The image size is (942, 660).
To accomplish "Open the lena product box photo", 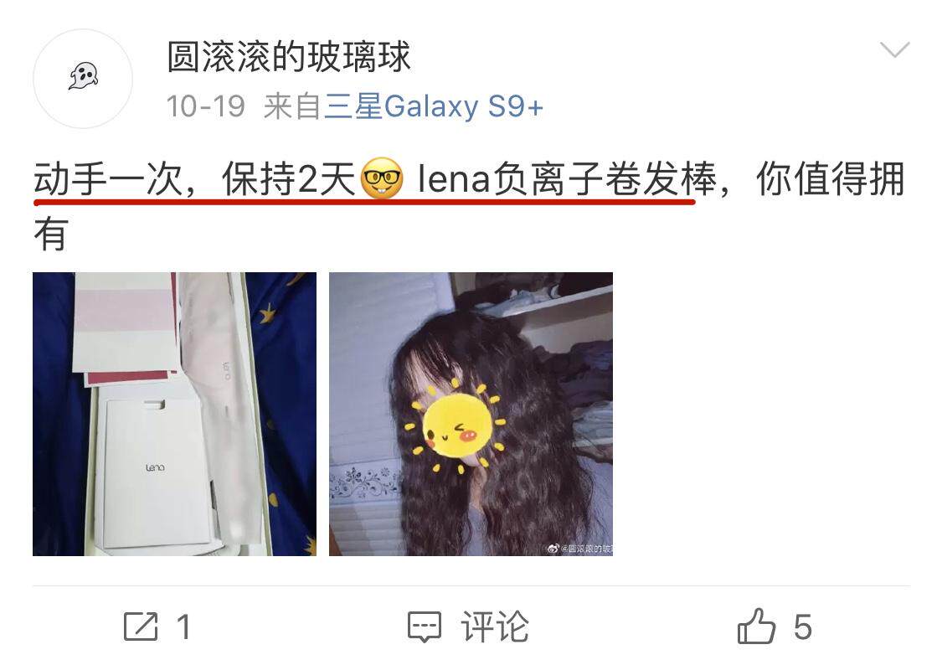I will click(174, 414).
